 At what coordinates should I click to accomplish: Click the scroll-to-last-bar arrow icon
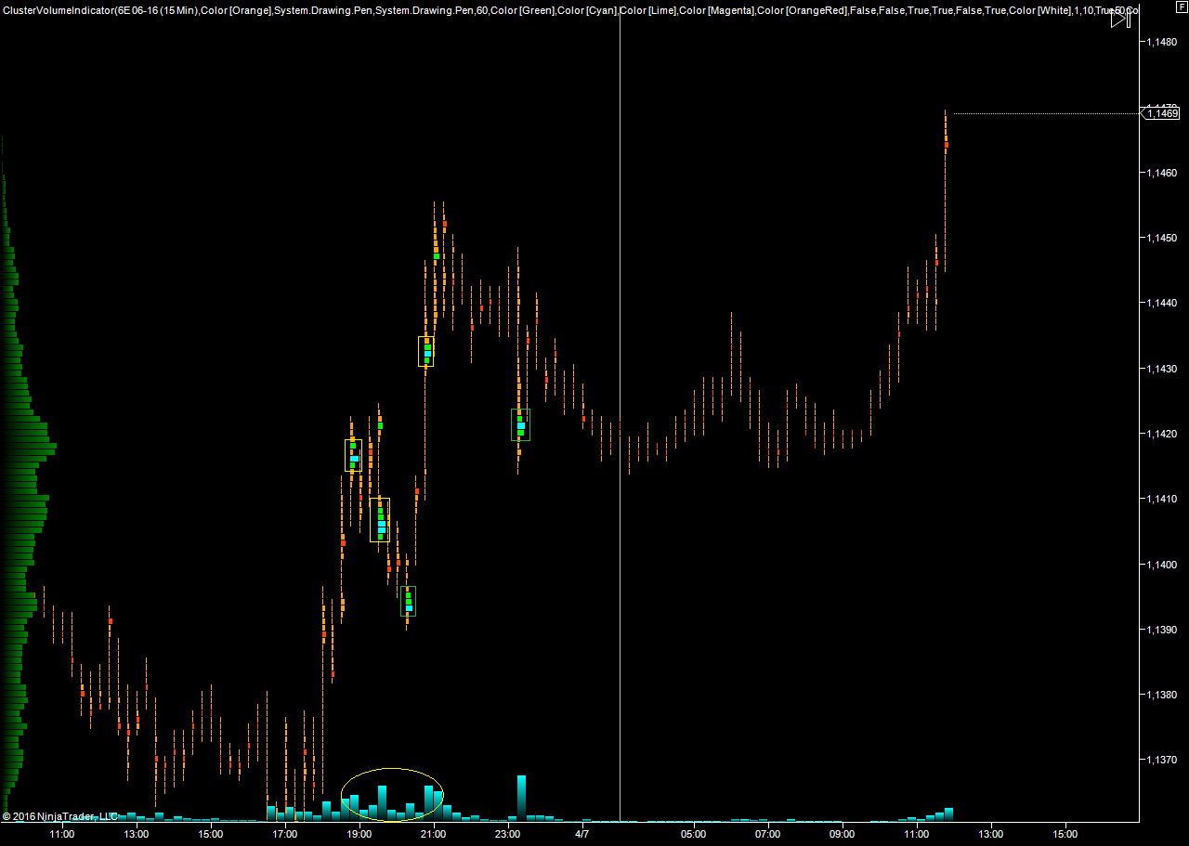[x=1121, y=18]
